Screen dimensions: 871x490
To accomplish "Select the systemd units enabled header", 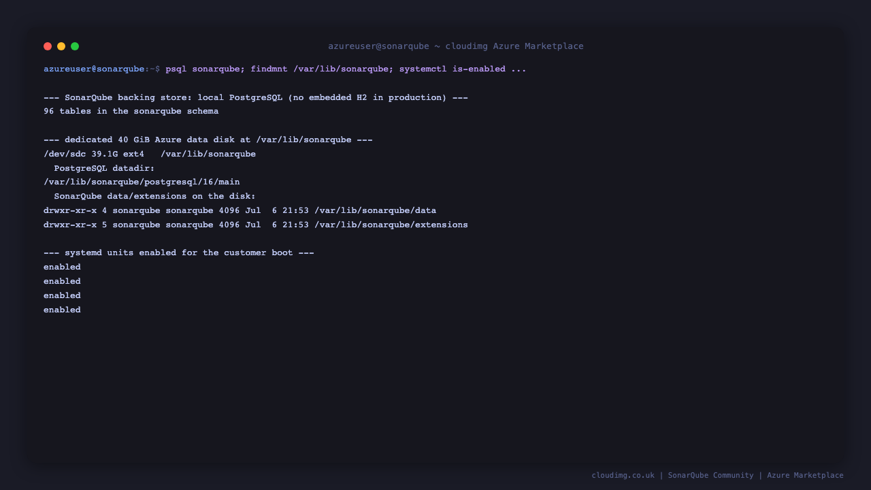I will click(179, 252).
